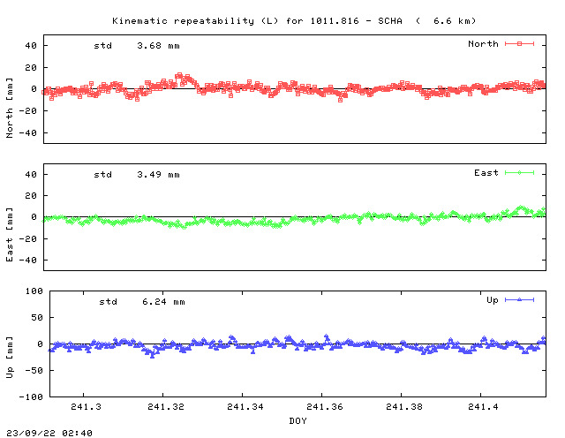
Task: Click the 'East [mm]' axis label
Action: 10,234
